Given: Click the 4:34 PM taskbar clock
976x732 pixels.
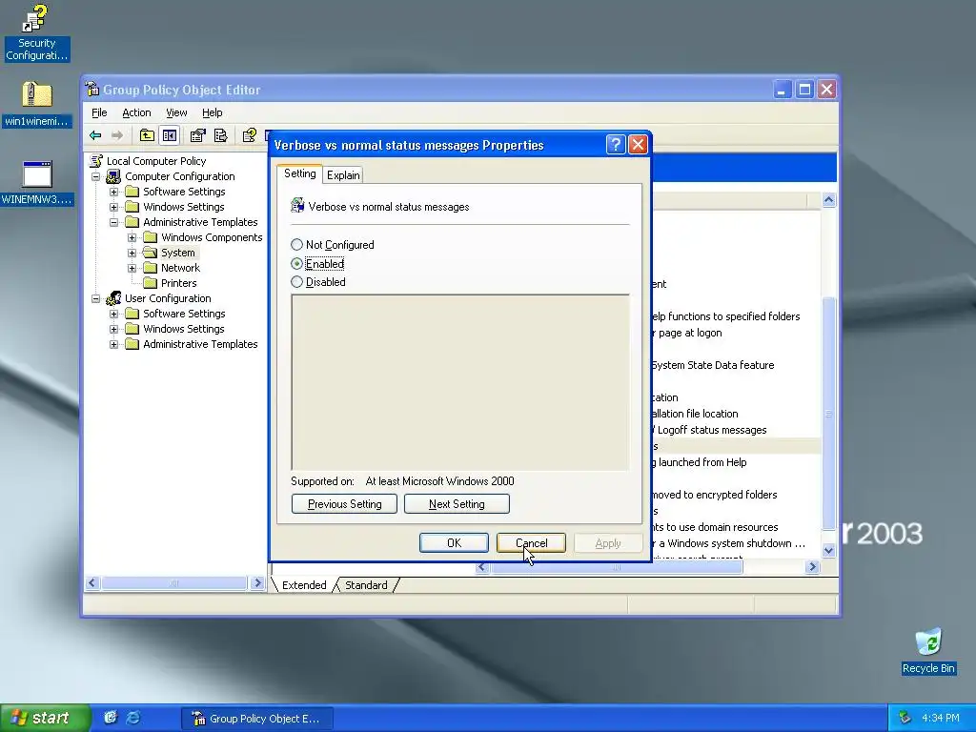Looking at the screenshot, I should [x=941, y=718].
